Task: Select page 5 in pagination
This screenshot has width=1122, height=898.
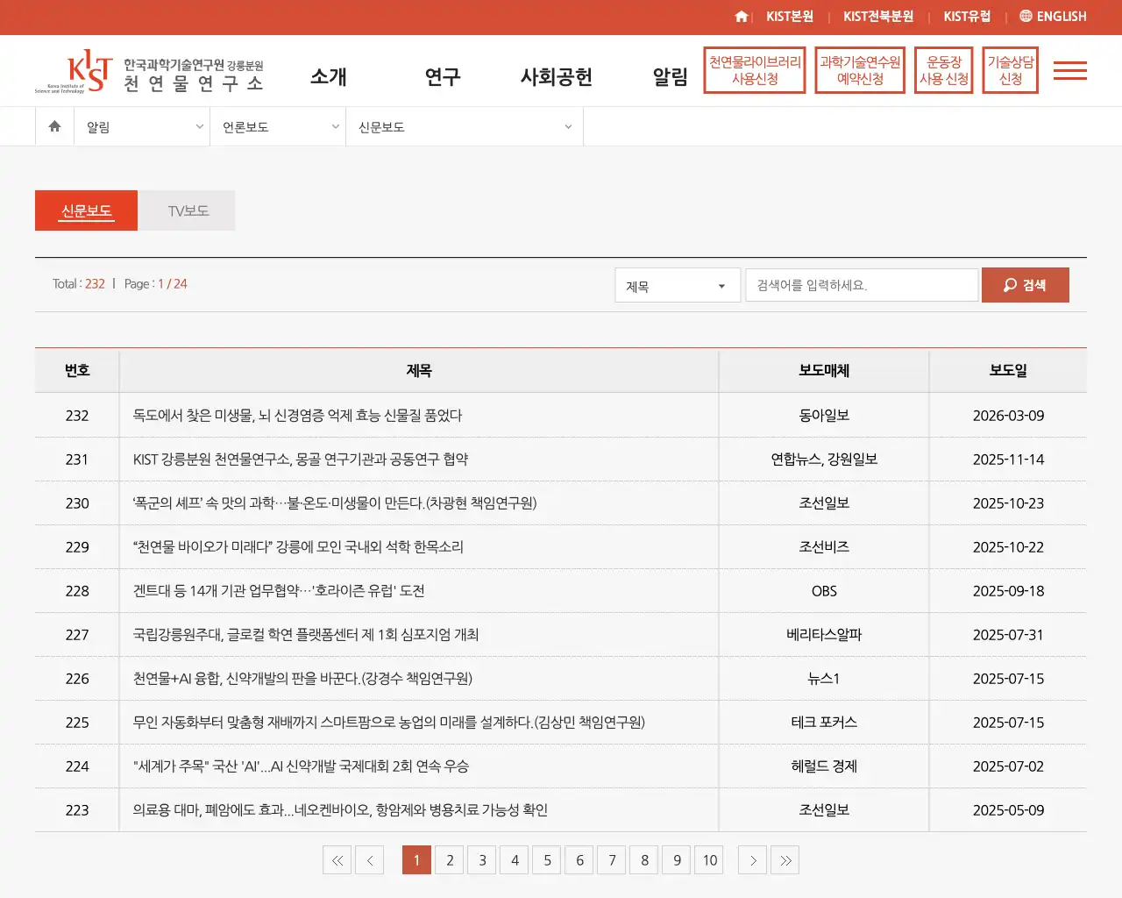Action: point(546,860)
